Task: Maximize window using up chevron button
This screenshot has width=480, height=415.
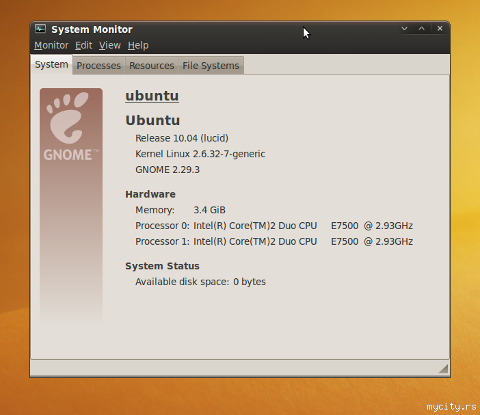Action: (x=421, y=29)
